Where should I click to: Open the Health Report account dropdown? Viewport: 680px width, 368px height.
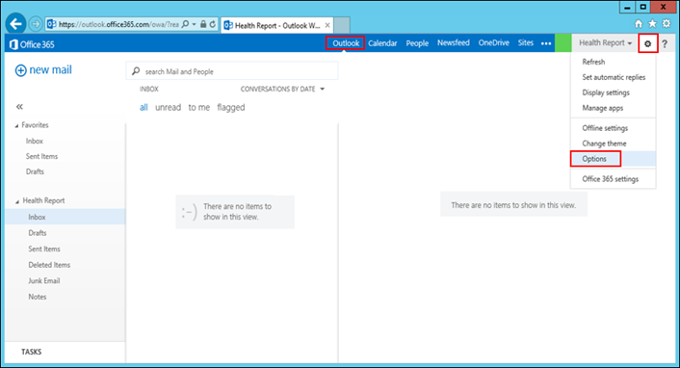(606, 43)
